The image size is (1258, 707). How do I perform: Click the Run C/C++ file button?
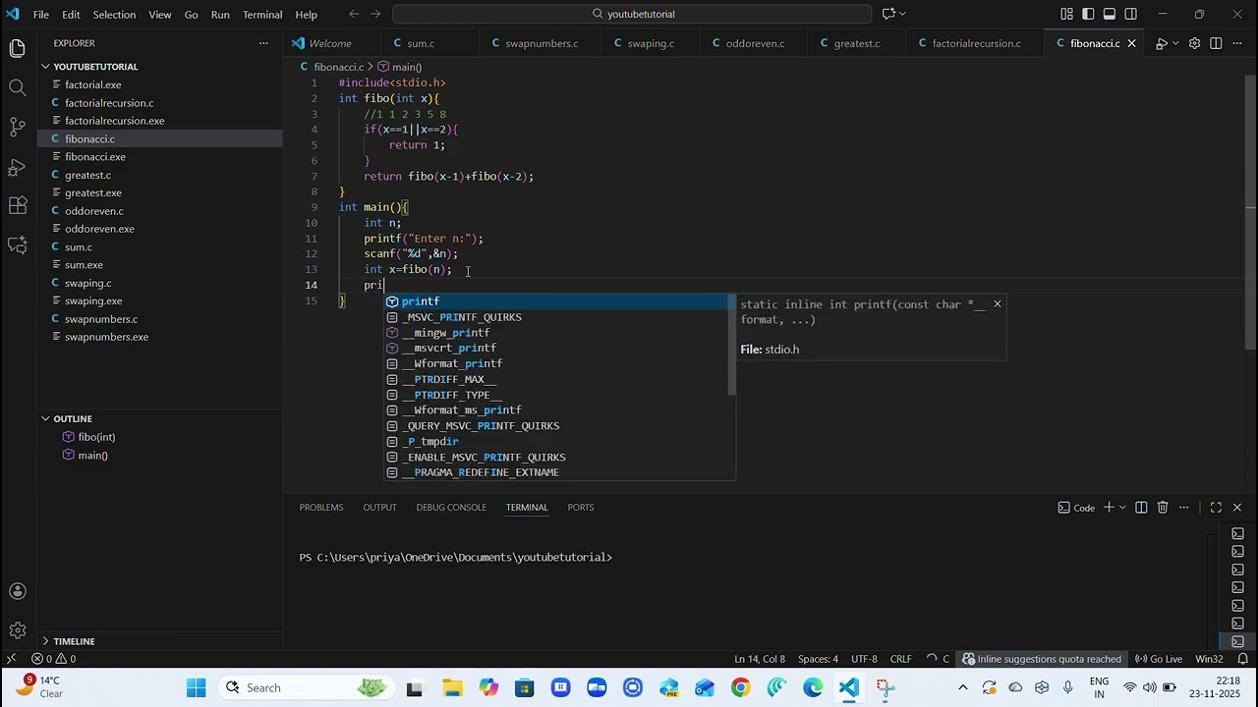[x=1162, y=43]
